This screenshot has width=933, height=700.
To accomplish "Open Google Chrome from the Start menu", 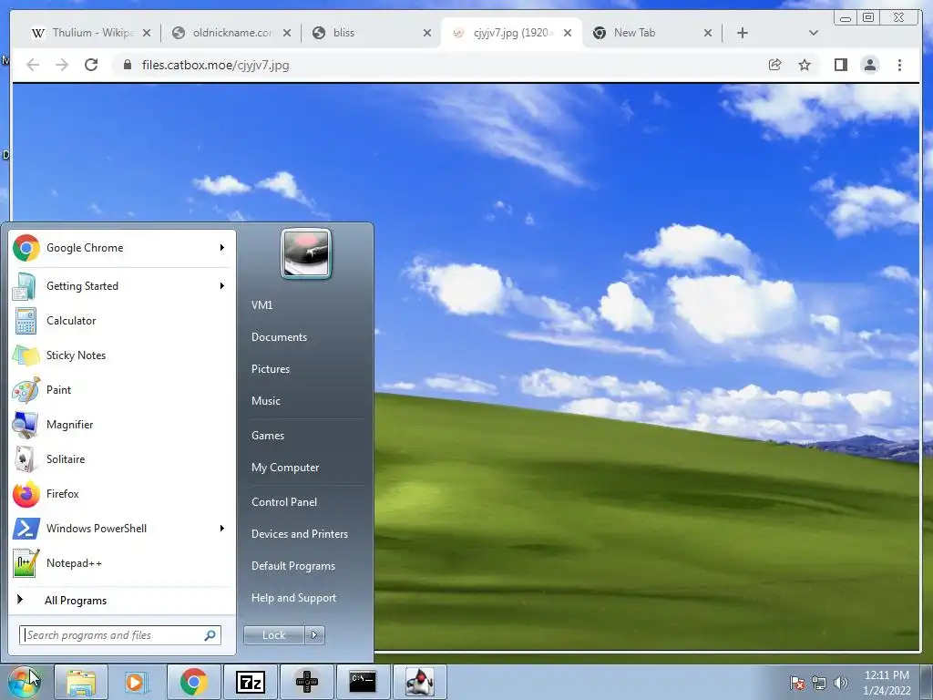I will tap(122, 248).
